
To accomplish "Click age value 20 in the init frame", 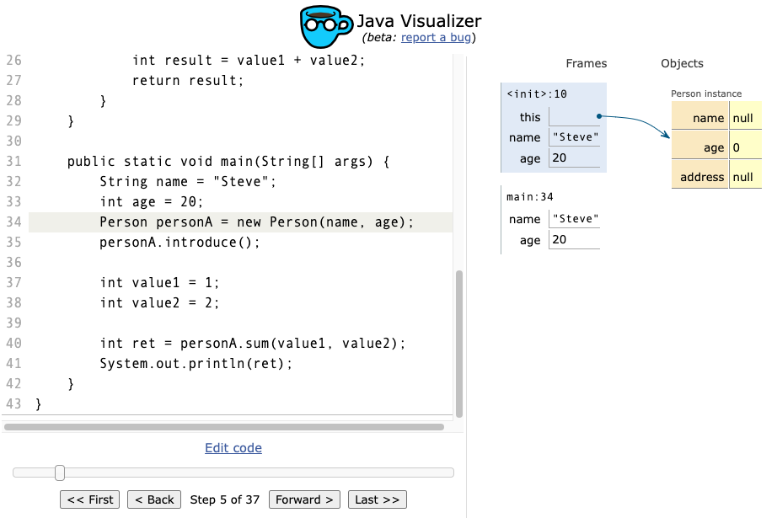I will click(x=575, y=158).
